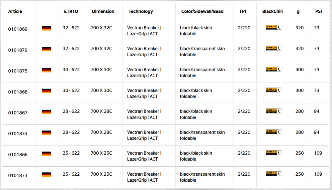This screenshot has width=332, height=190.
Task: Click the Technology column header
Action: 141,11
